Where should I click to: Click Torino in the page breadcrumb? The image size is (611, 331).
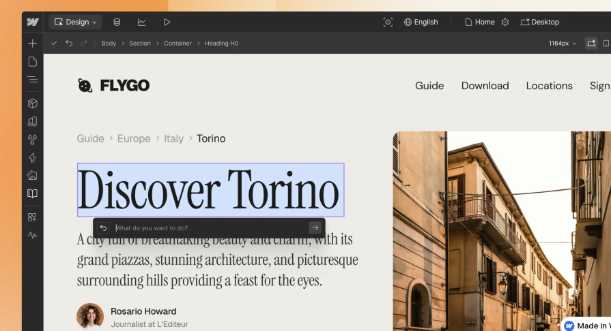211,138
